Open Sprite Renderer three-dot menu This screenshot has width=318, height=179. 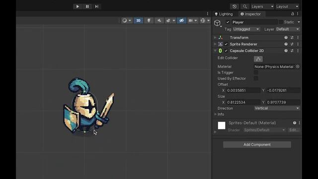[298, 44]
